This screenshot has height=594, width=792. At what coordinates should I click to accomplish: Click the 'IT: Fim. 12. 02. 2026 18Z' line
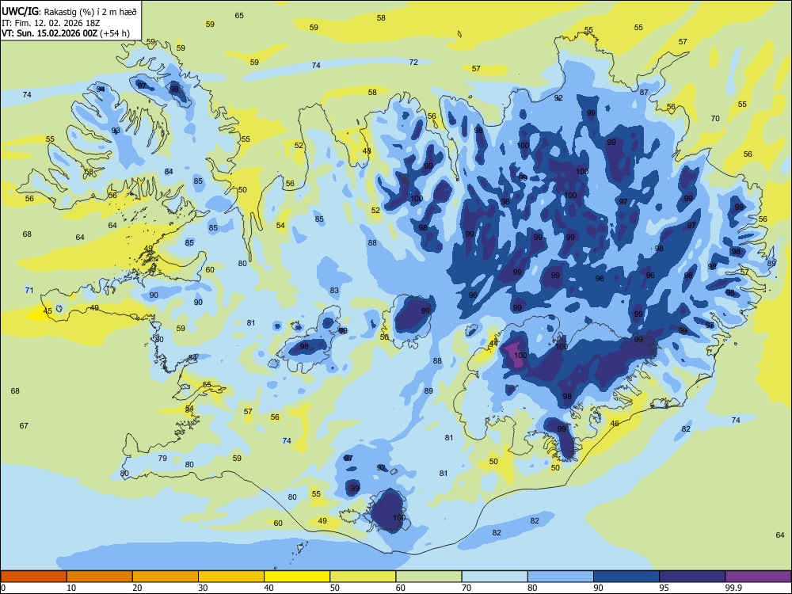tap(50, 23)
